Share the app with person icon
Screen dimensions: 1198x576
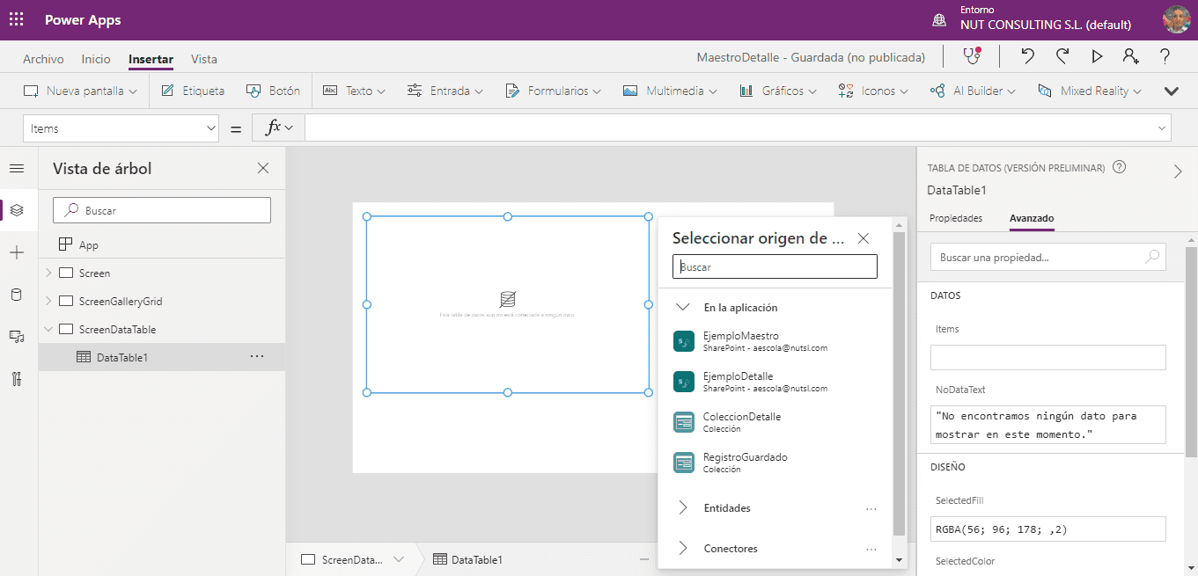(x=1130, y=56)
